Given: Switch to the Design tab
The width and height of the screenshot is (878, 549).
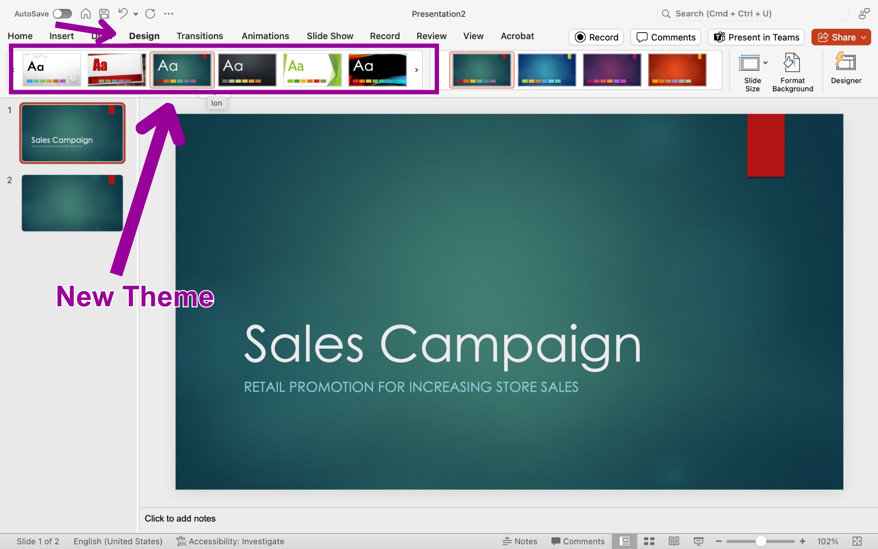Looking at the screenshot, I should (x=144, y=36).
